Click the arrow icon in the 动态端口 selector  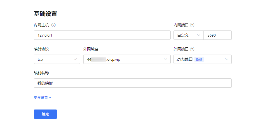tap(227, 59)
